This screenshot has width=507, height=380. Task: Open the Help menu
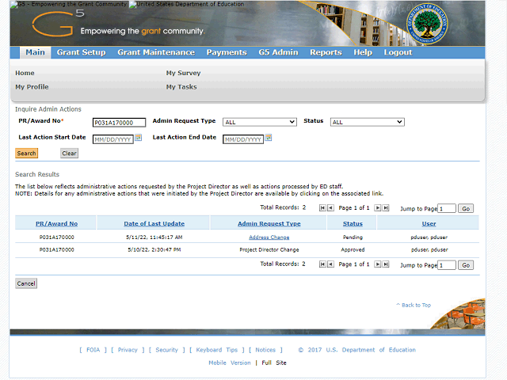tap(363, 52)
